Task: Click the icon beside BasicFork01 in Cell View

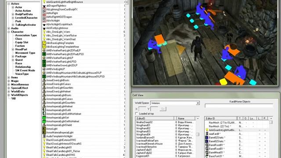Action: click(x=207, y=156)
